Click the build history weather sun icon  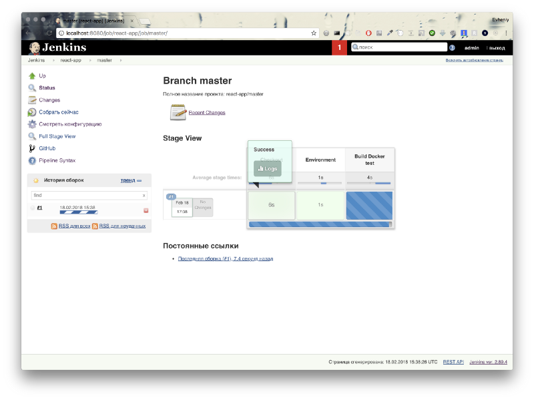coord(36,180)
